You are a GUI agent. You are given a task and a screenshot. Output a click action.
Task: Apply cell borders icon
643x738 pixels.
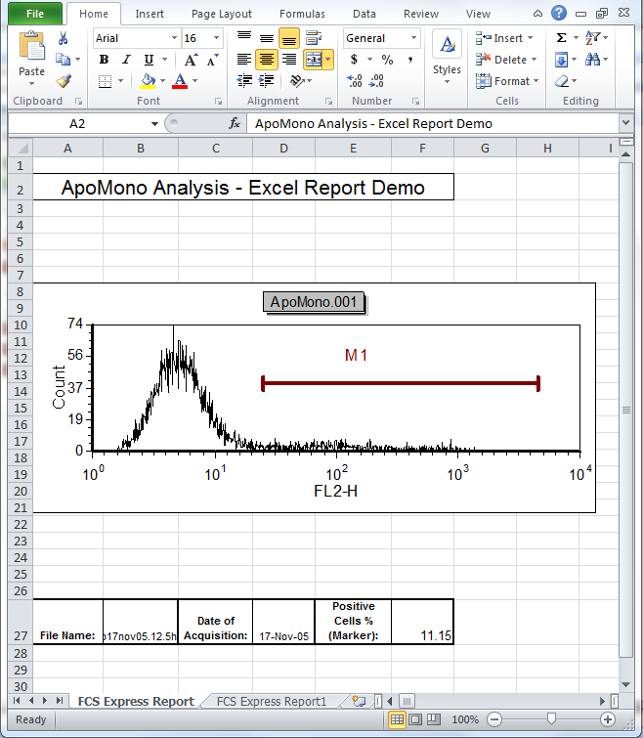tap(105, 81)
